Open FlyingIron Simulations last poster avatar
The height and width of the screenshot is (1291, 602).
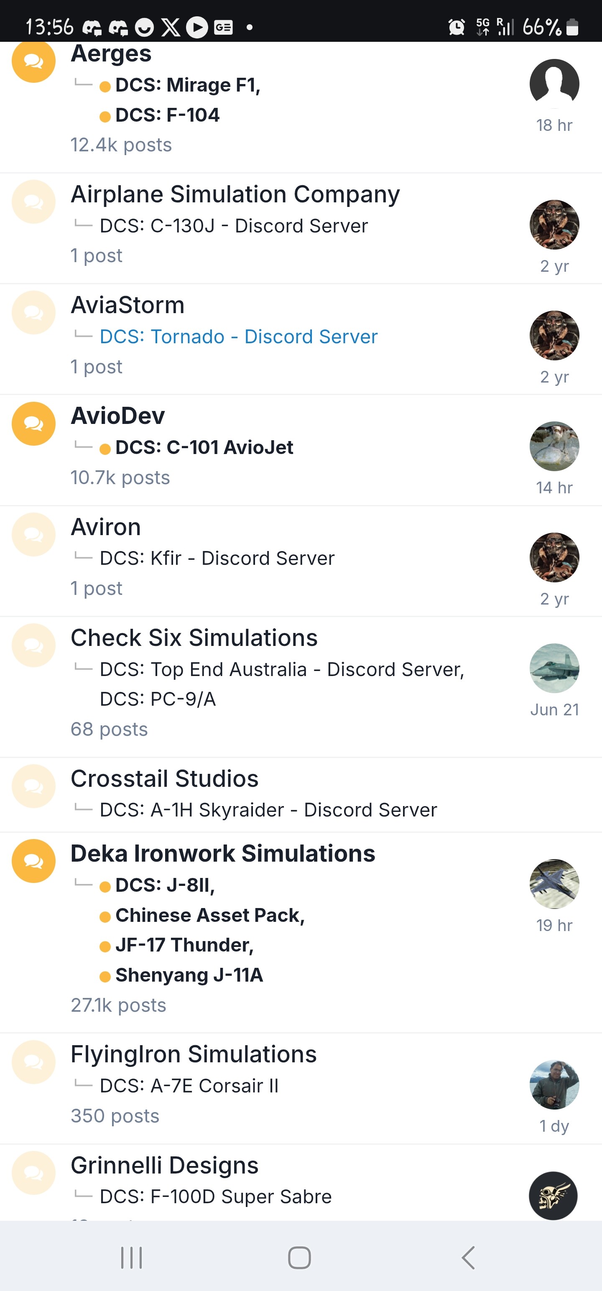click(x=554, y=1085)
